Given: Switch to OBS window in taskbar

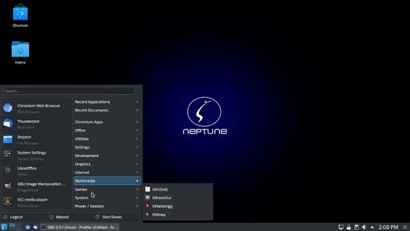Looking at the screenshot, I should click(80, 227).
